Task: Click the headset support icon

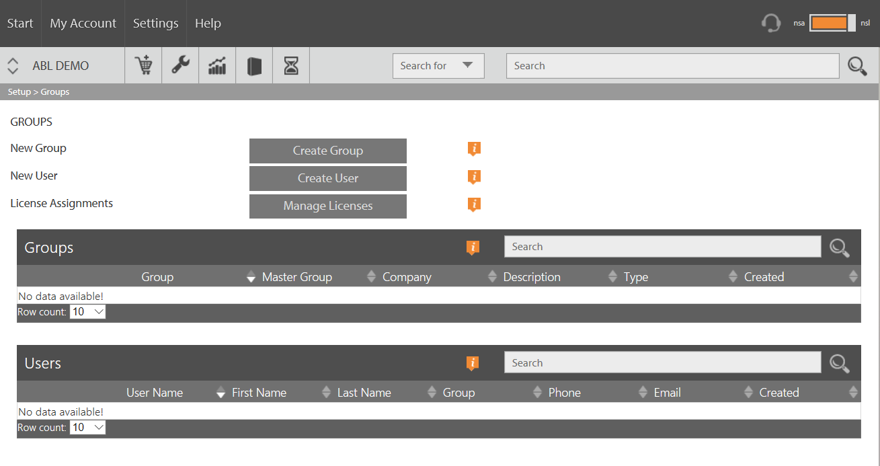Action: click(x=771, y=23)
